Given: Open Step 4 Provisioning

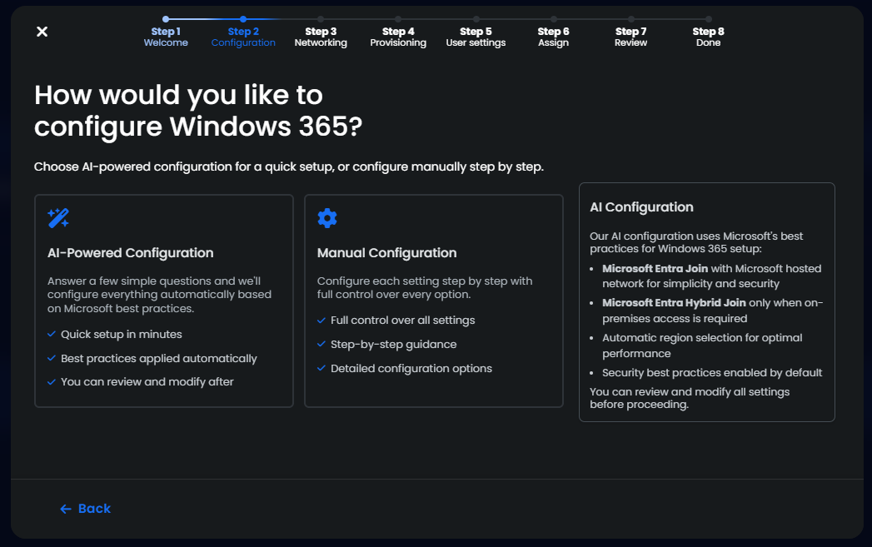Looking at the screenshot, I should (398, 37).
